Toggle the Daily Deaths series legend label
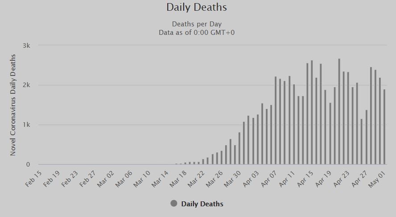 point(202,204)
